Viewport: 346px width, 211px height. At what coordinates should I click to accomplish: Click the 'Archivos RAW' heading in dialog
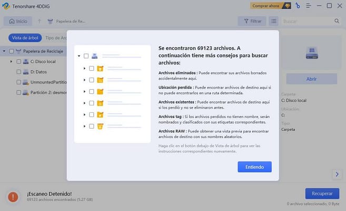click(x=173, y=131)
